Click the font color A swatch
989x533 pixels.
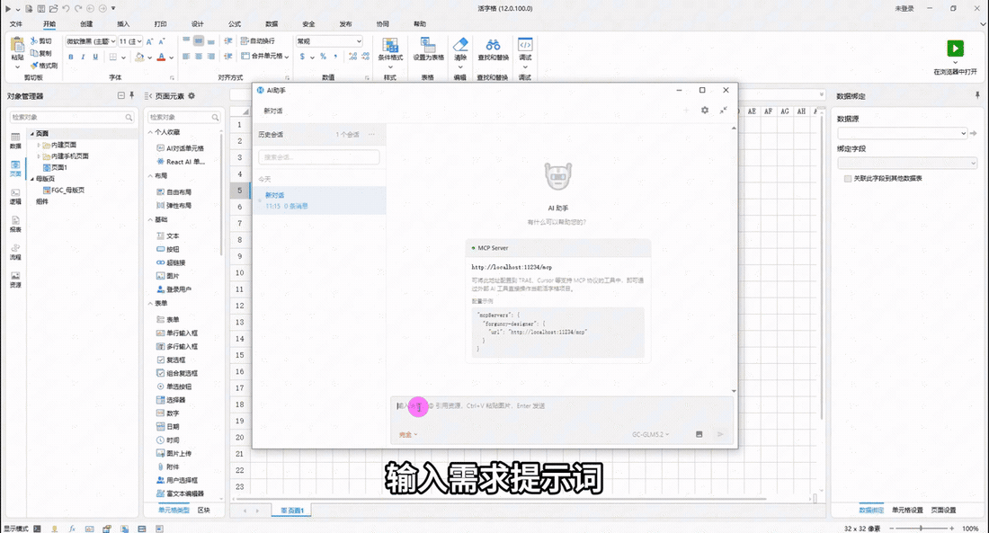[161, 58]
